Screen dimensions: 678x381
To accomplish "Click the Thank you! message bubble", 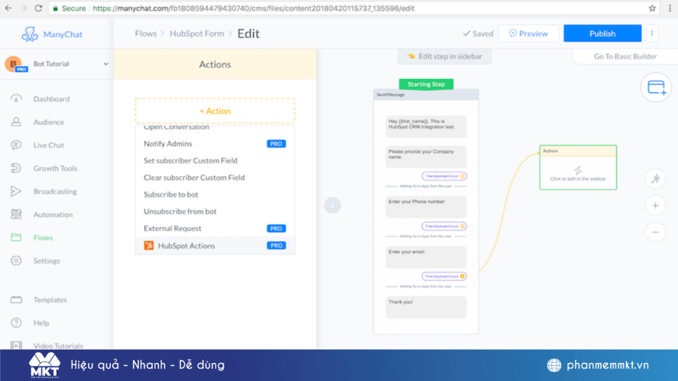I will [426, 306].
